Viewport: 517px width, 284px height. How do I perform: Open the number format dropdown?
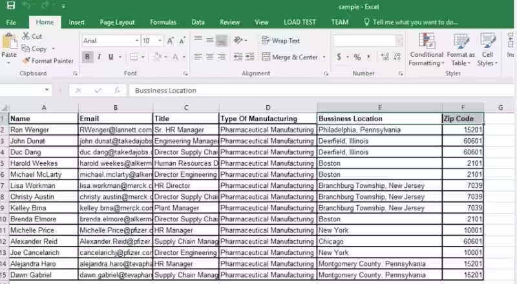[399, 41]
